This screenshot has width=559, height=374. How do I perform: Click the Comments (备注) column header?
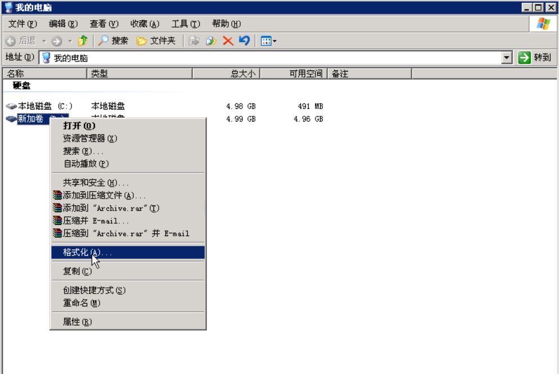(x=369, y=74)
